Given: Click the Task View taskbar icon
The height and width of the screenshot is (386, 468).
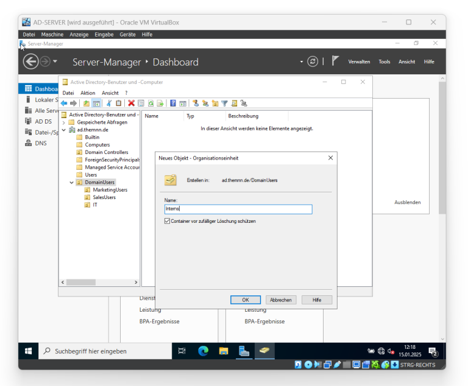Looking at the screenshot, I should (x=182, y=351).
